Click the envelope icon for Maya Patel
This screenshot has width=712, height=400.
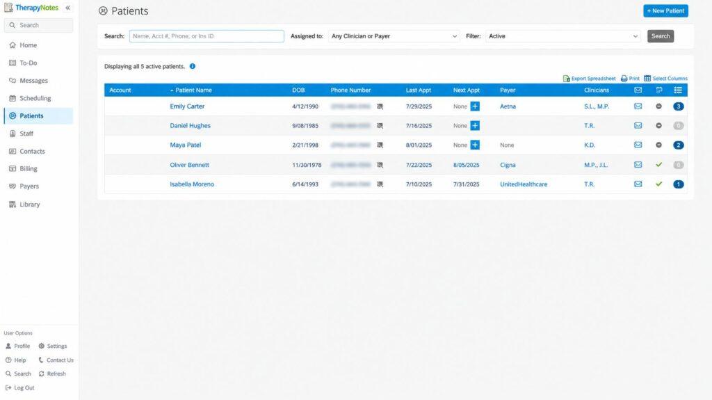pos(638,145)
